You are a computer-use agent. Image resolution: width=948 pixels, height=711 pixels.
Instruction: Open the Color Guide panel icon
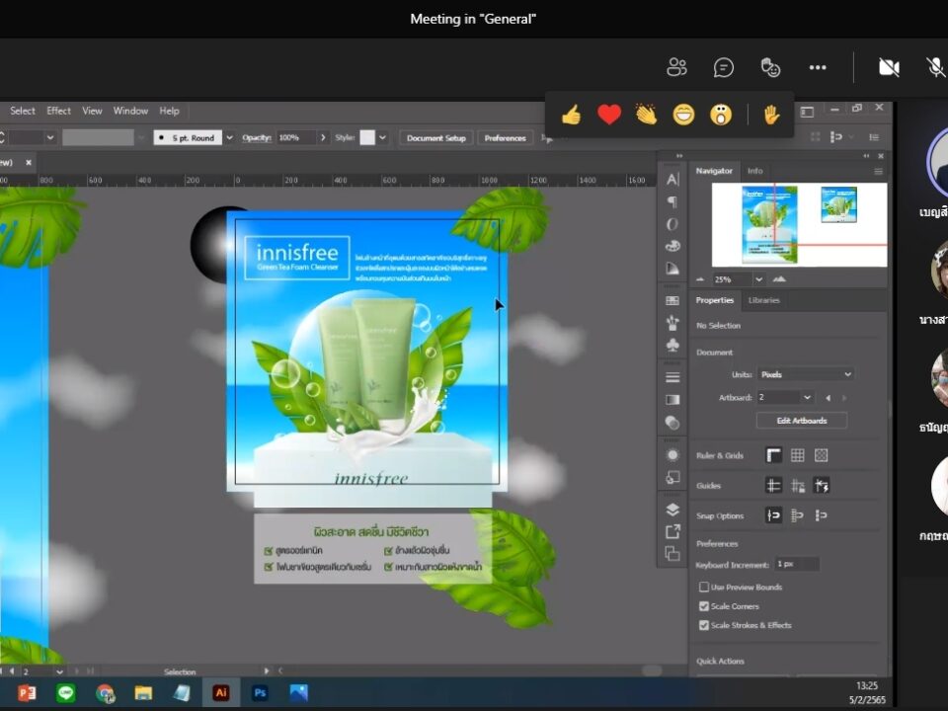(x=672, y=269)
